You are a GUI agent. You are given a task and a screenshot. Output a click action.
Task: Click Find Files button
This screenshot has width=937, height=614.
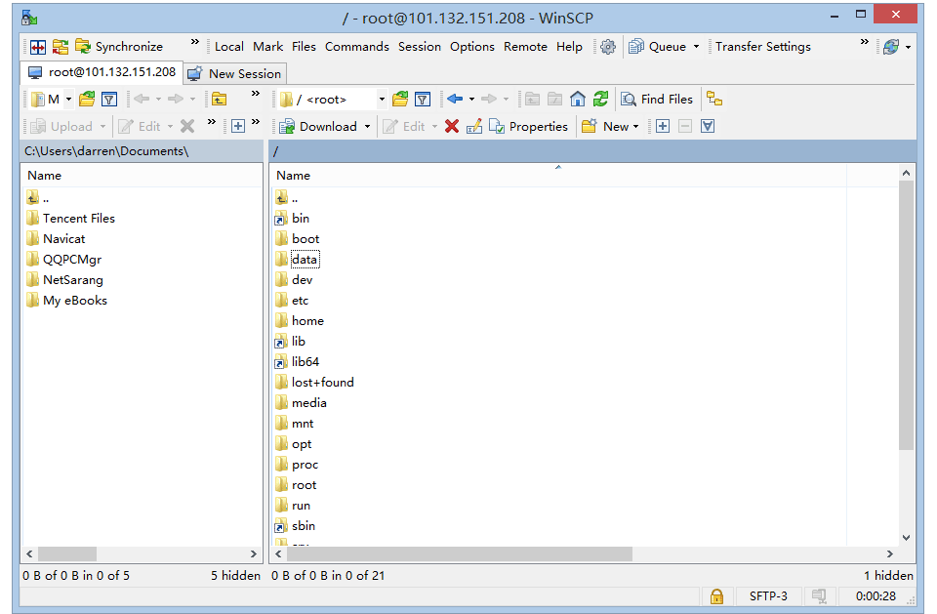657,100
